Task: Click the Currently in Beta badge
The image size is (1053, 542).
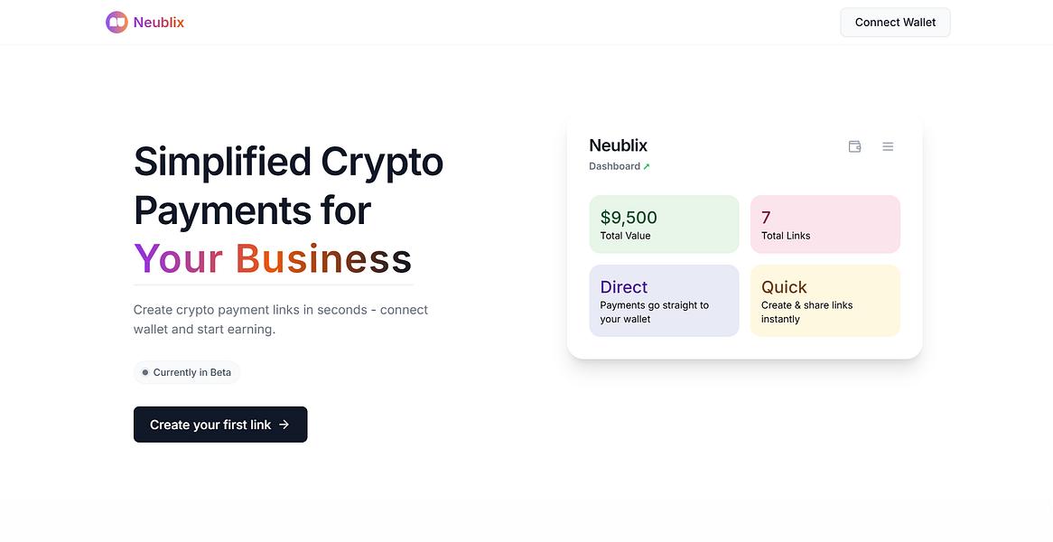Action: 187,372
